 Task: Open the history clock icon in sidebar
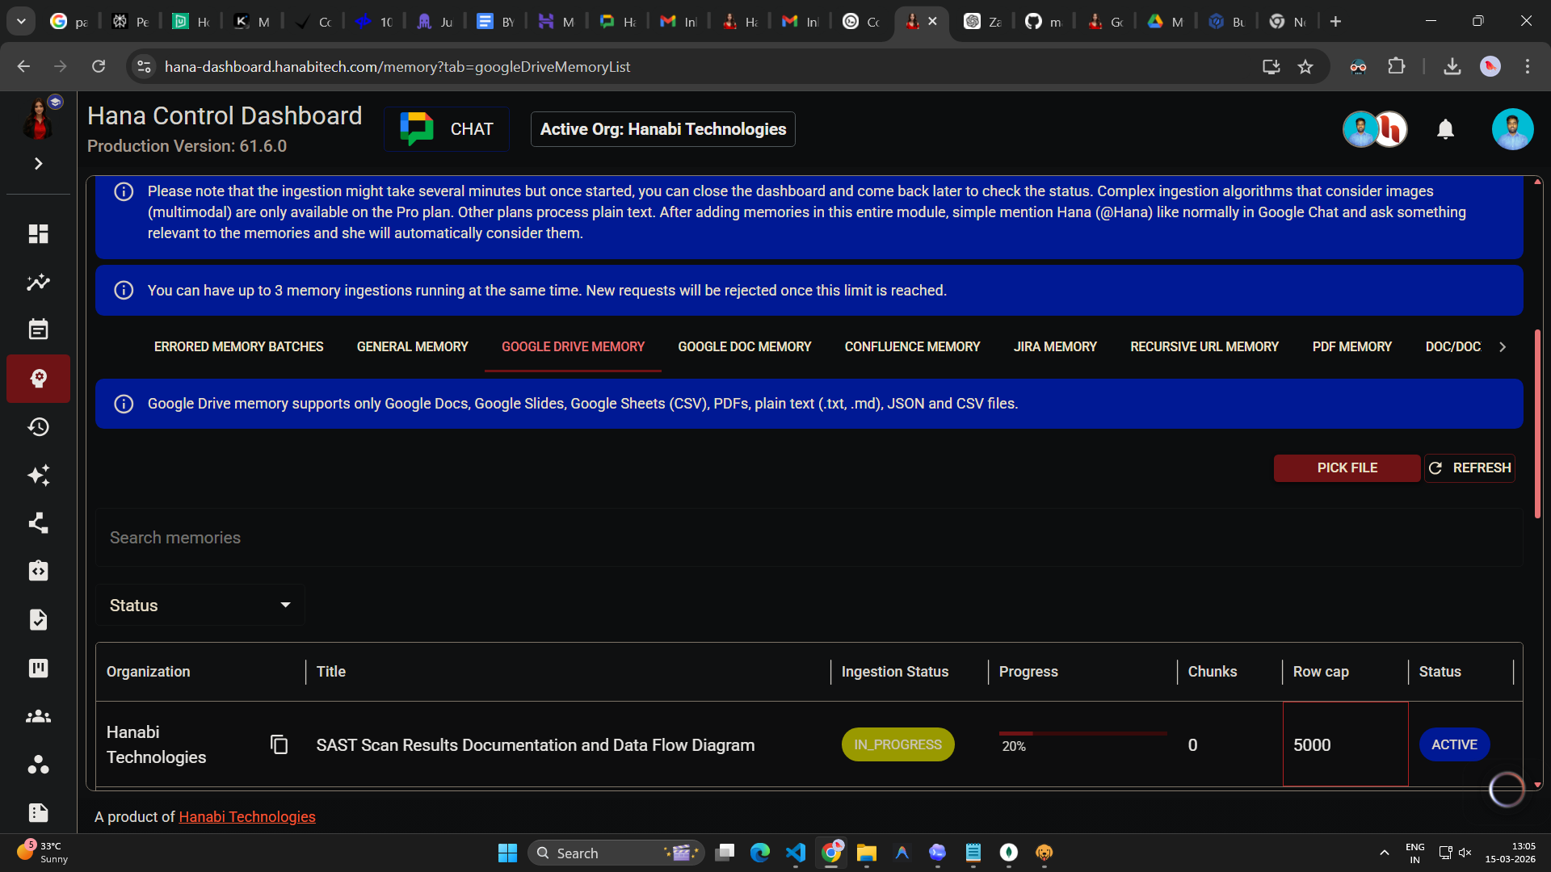38,426
